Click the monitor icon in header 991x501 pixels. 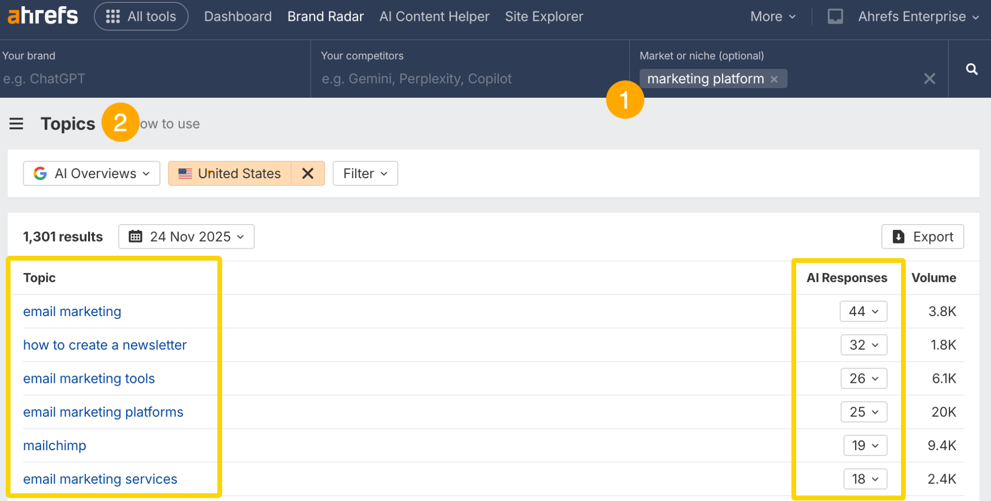point(835,16)
